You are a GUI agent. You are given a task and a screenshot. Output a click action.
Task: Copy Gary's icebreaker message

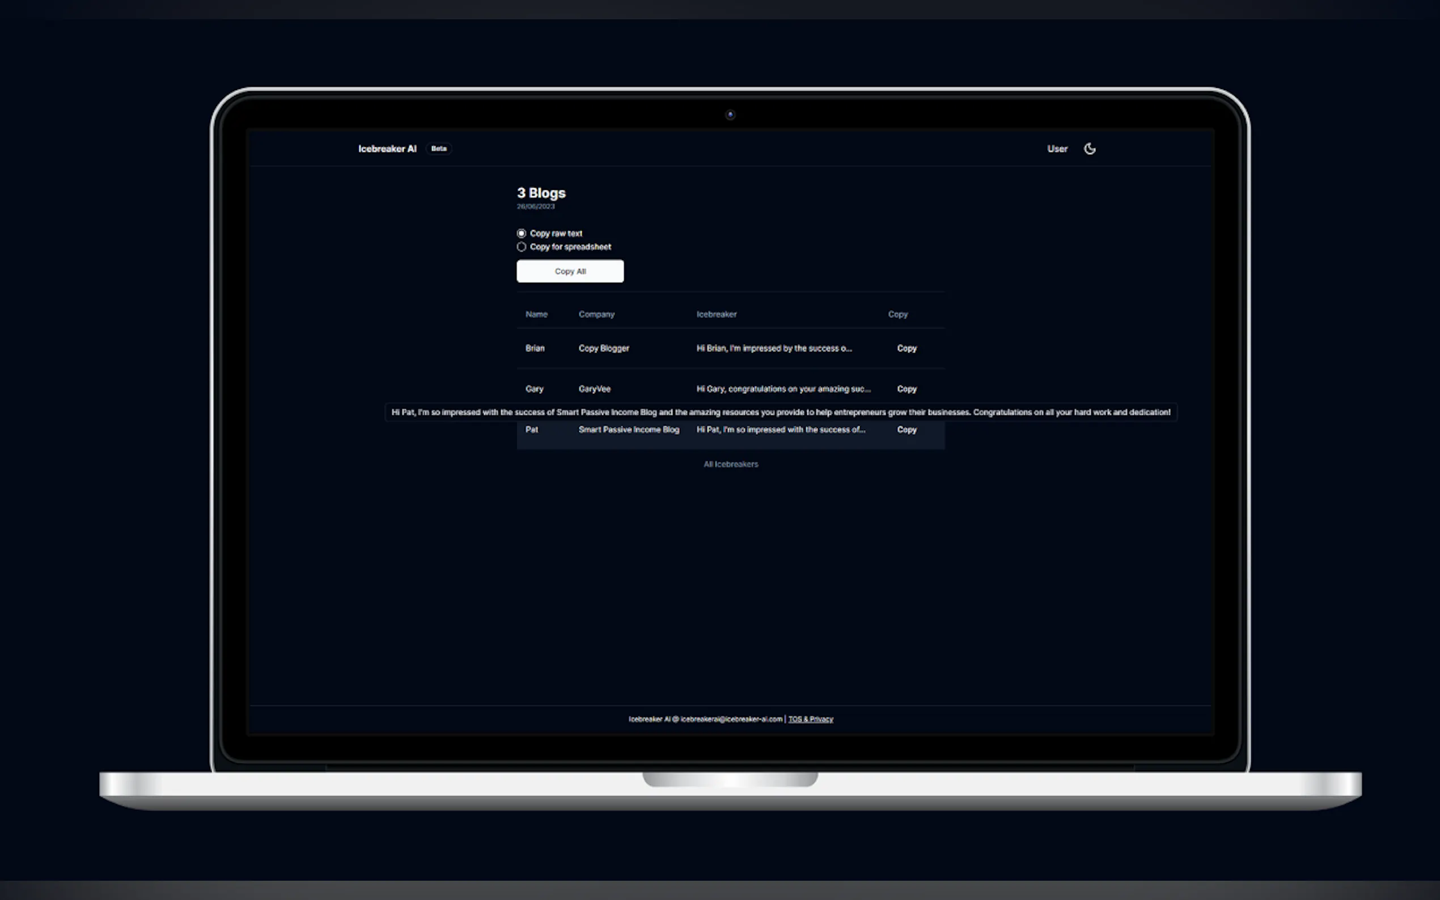click(906, 389)
